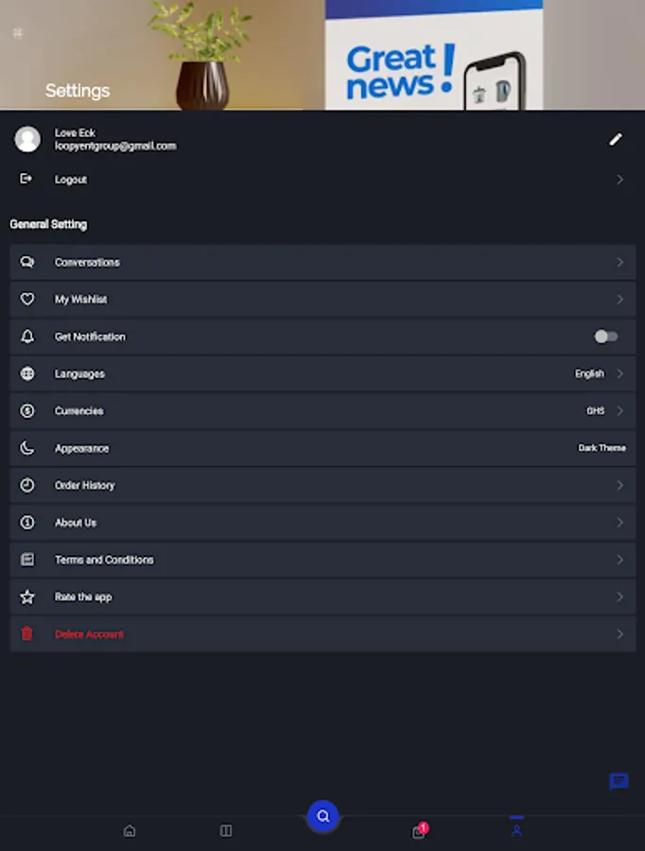Open the categories icon in bottom navigation

coord(226,831)
